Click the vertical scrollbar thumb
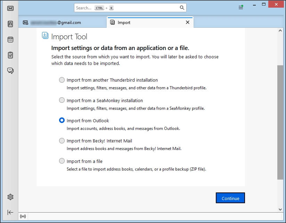The height and width of the screenshot is (223, 286). (280, 122)
